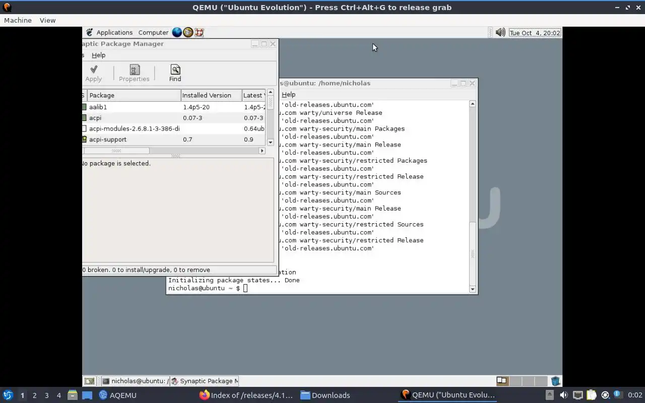
Task: Click the host clock showing 0:02
Action: click(x=635, y=395)
